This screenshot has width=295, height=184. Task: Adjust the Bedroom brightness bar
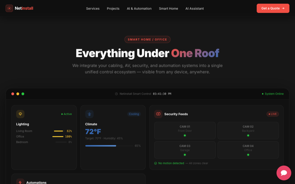coord(61,142)
